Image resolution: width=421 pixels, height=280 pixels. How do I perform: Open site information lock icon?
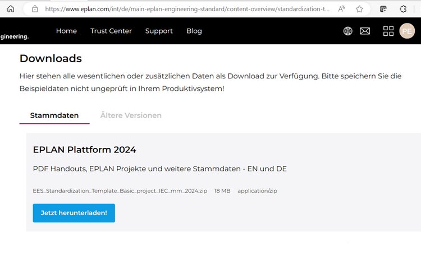point(35,9)
